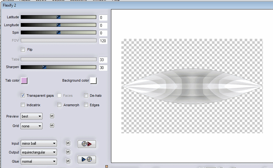Open the Preview quality dropdown set to best
273x168 pixels.
pyautogui.click(x=31, y=116)
